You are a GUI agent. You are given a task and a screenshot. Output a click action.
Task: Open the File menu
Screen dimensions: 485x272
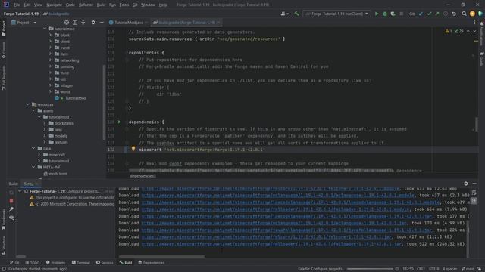click(x=17, y=5)
